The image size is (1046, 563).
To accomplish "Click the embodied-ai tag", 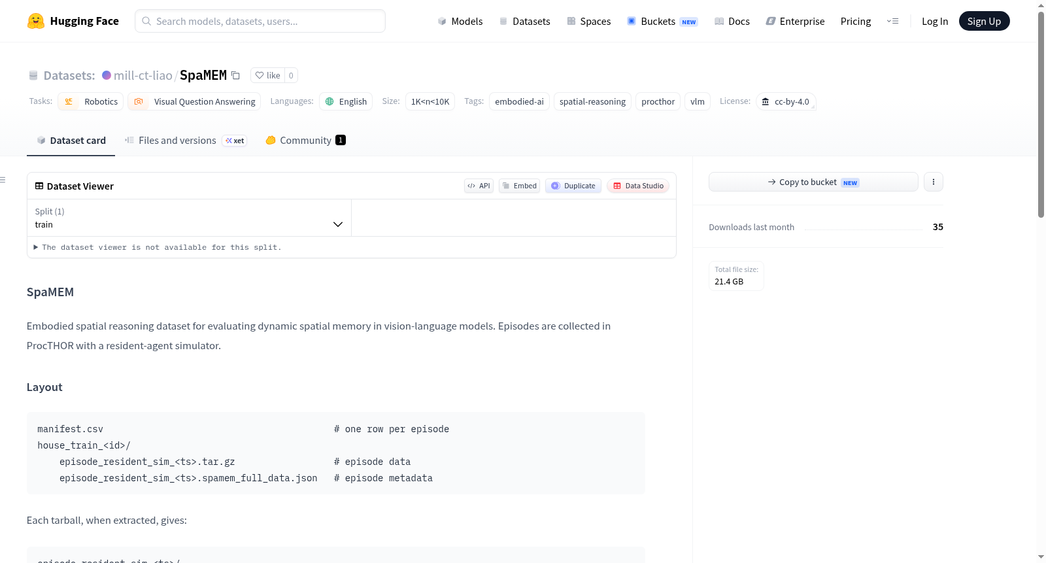I will point(519,101).
